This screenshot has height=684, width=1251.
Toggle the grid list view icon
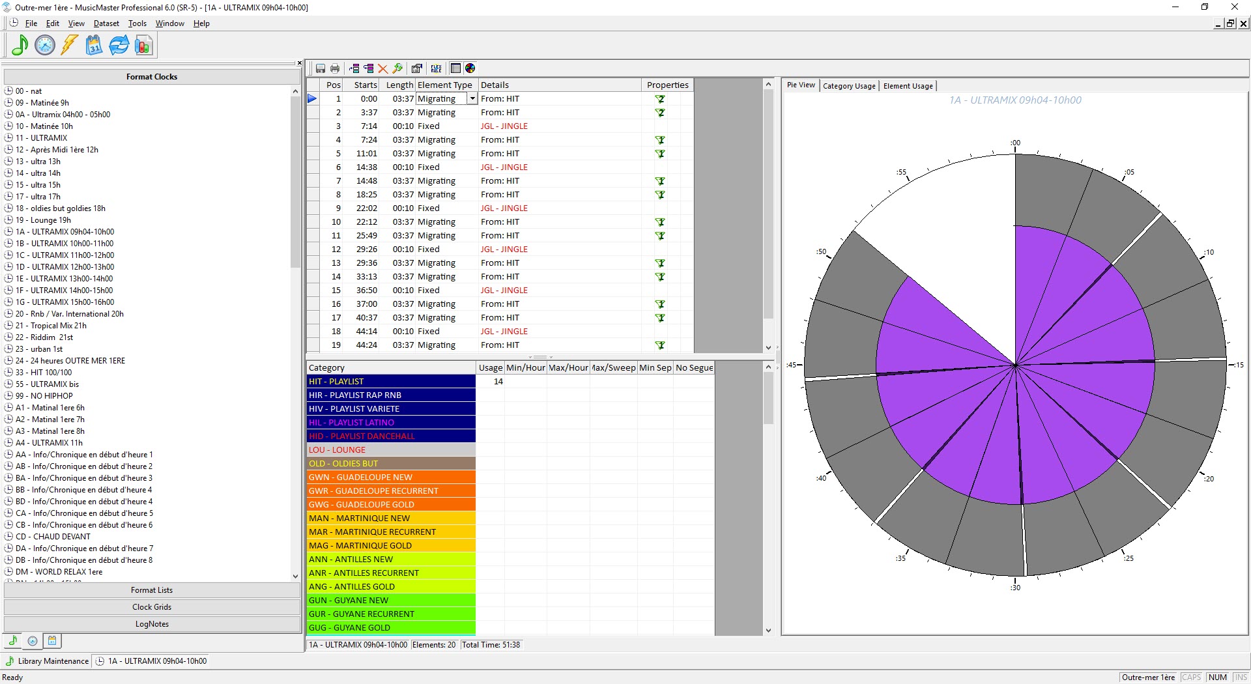point(456,68)
